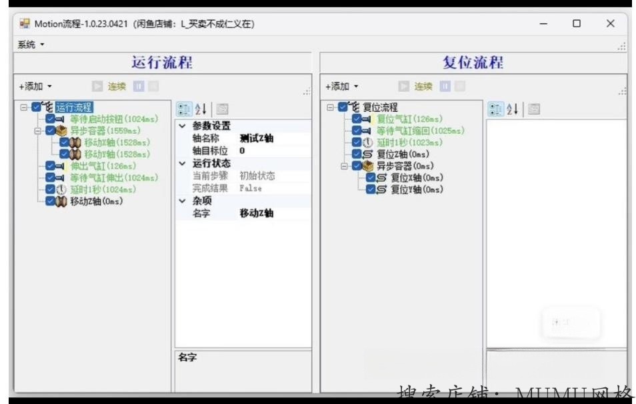
Task: Collapse the 运行状态 category
Action: (183, 164)
